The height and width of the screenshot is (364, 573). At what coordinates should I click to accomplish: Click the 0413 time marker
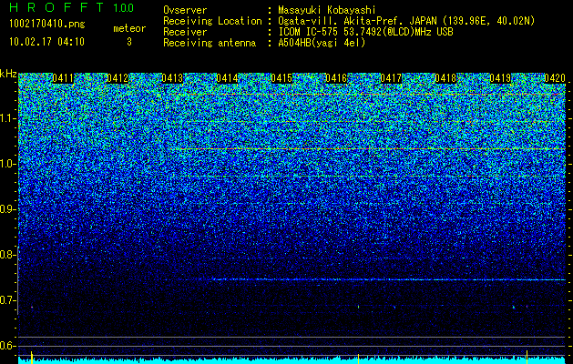point(172,78)
